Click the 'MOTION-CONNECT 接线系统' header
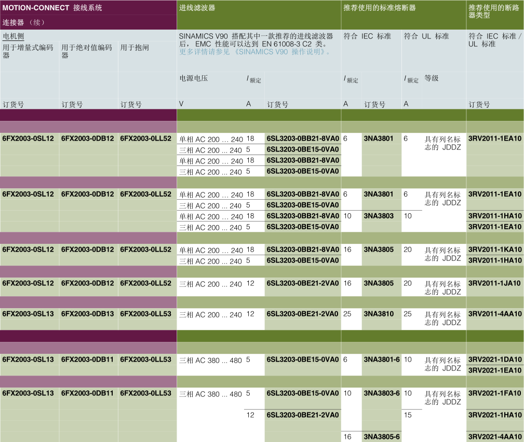 [x=52, y=8]
